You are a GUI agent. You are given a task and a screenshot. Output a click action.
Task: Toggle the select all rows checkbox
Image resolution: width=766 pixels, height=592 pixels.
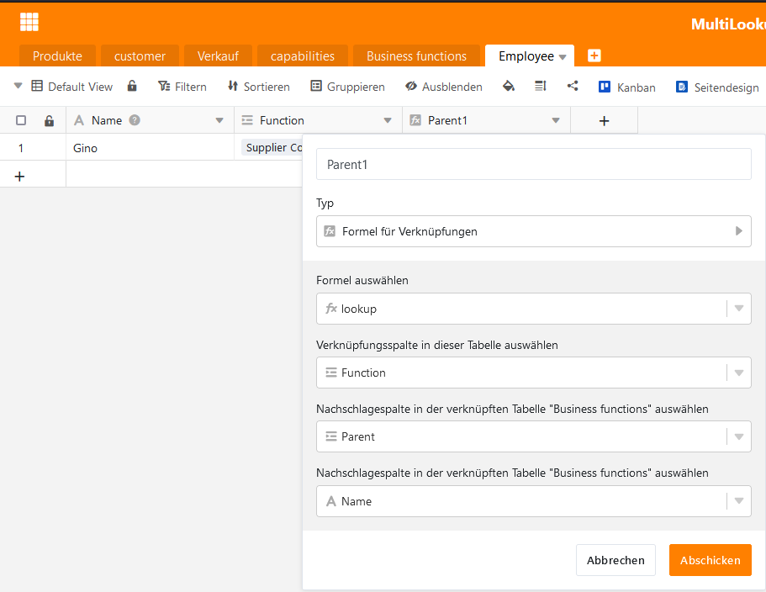21,120
